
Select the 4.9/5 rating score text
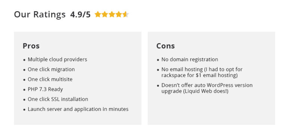click(x=80, y=15)
